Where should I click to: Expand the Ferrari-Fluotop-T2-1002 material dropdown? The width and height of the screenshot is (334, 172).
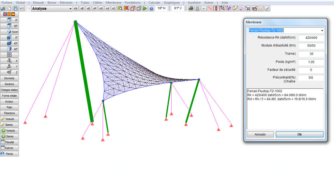(x=322, y=30)
